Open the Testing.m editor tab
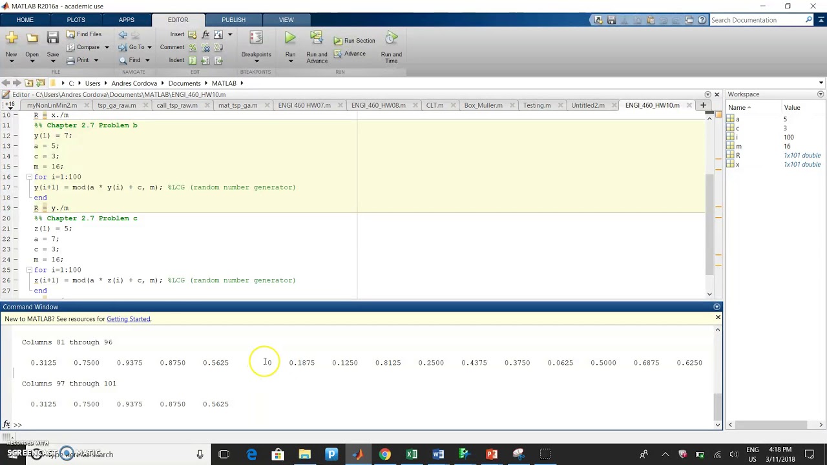Screen dimensions: 827x465 coord(537,105)
